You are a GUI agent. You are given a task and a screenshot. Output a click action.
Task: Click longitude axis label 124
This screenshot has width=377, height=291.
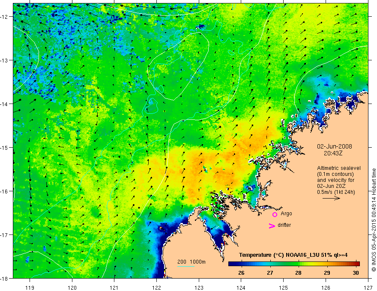point(241,288)
